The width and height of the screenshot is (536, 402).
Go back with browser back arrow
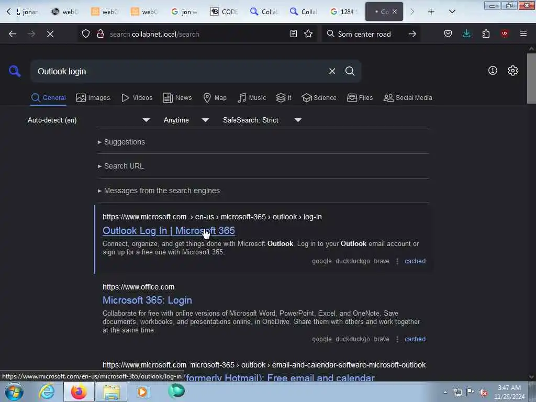(x=13, y=34)
